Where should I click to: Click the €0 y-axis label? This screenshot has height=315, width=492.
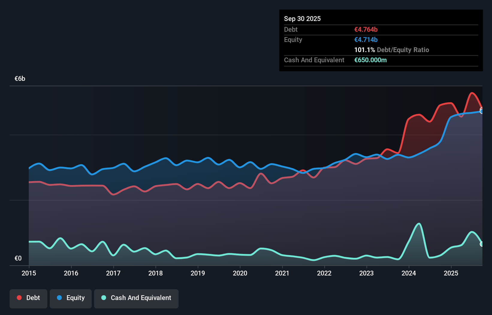pyautogui.click(x=18, y=258)
